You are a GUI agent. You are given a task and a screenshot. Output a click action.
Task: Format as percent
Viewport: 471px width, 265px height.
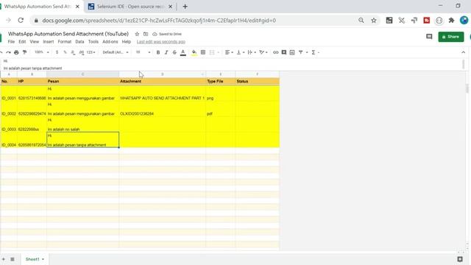click(65, 52)
